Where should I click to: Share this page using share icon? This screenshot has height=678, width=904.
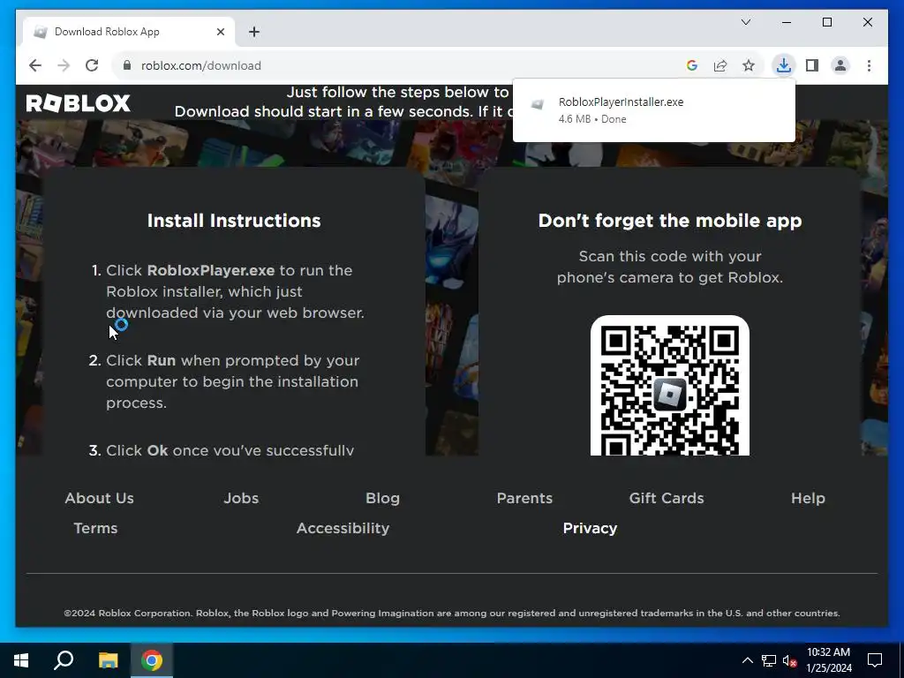tap(720, 65)
